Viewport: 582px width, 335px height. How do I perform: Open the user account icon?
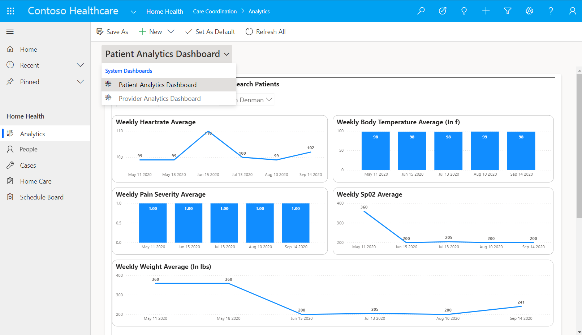[x=572, y=11]
